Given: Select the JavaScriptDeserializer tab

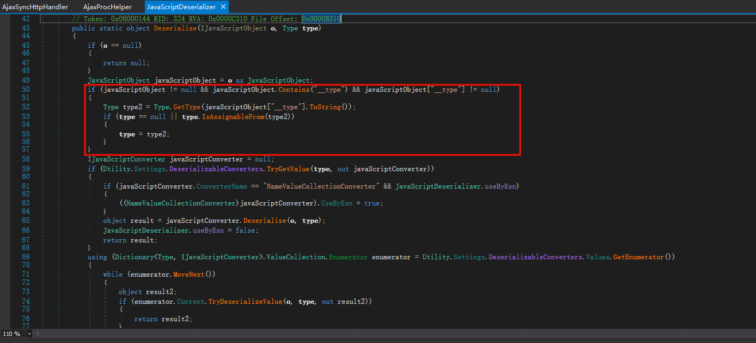Looking at the screenshot, I should click(x=181, y=7).
